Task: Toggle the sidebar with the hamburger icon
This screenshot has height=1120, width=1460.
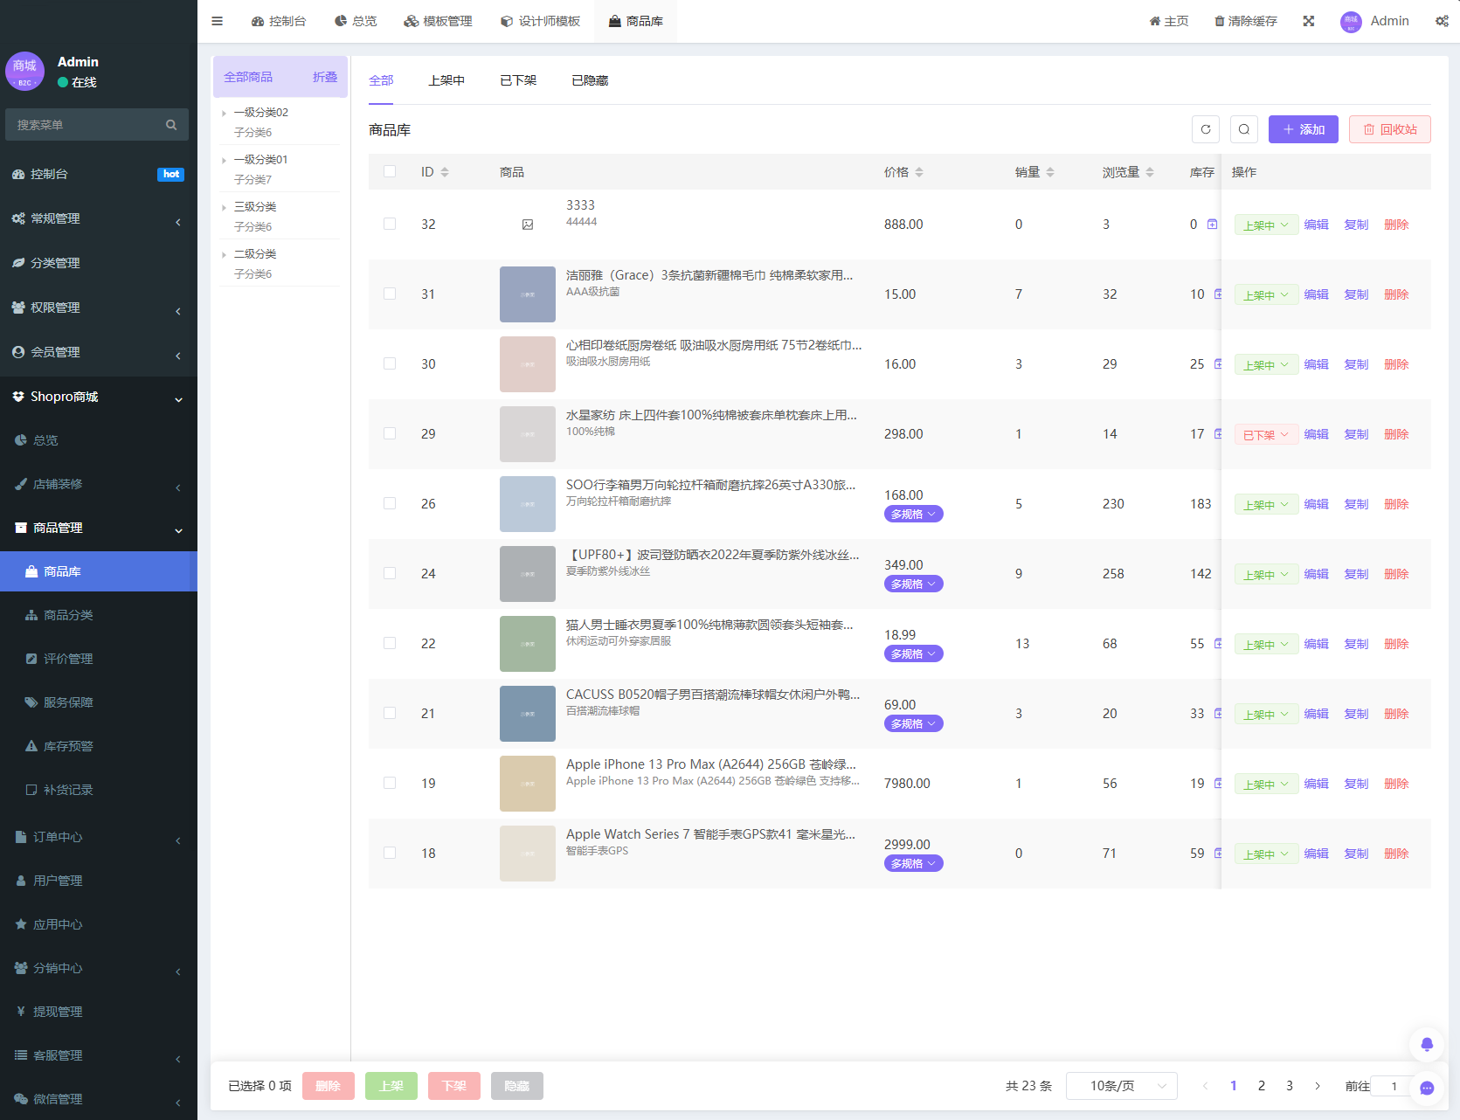Action: [x=217, y=21]
